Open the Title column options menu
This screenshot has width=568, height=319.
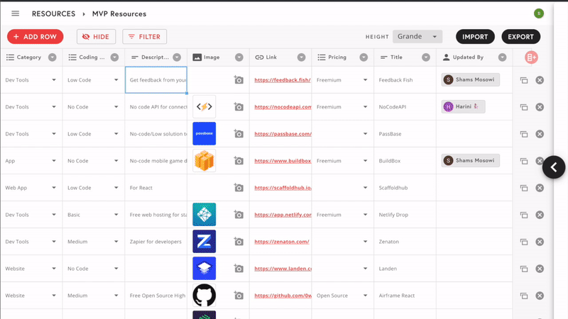tap(426, 57)
